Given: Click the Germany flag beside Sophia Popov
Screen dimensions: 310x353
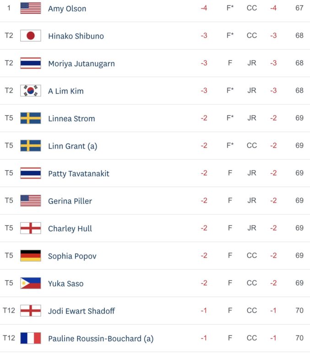Looking at the screenshot, I should pos(31,255).
